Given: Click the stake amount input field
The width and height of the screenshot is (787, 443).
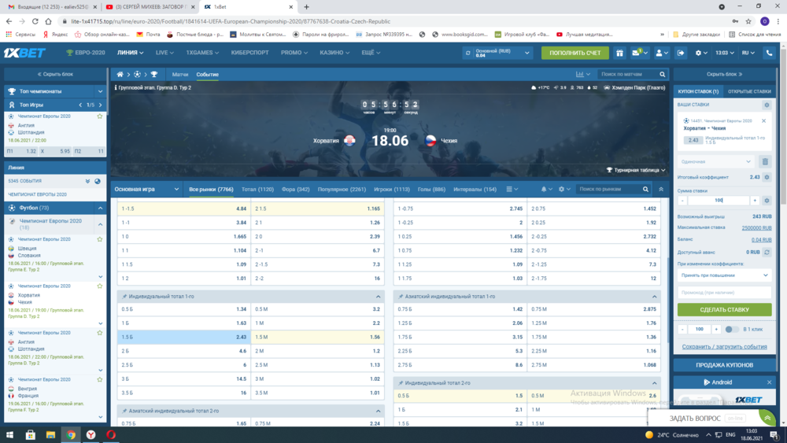Looking at the screenshot, I should click(719, 200).
